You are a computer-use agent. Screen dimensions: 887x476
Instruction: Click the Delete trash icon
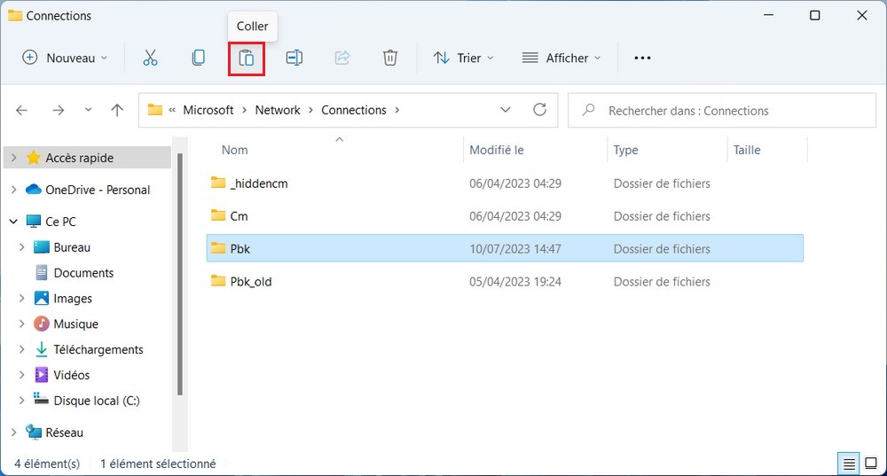click(x=390, y=58)
